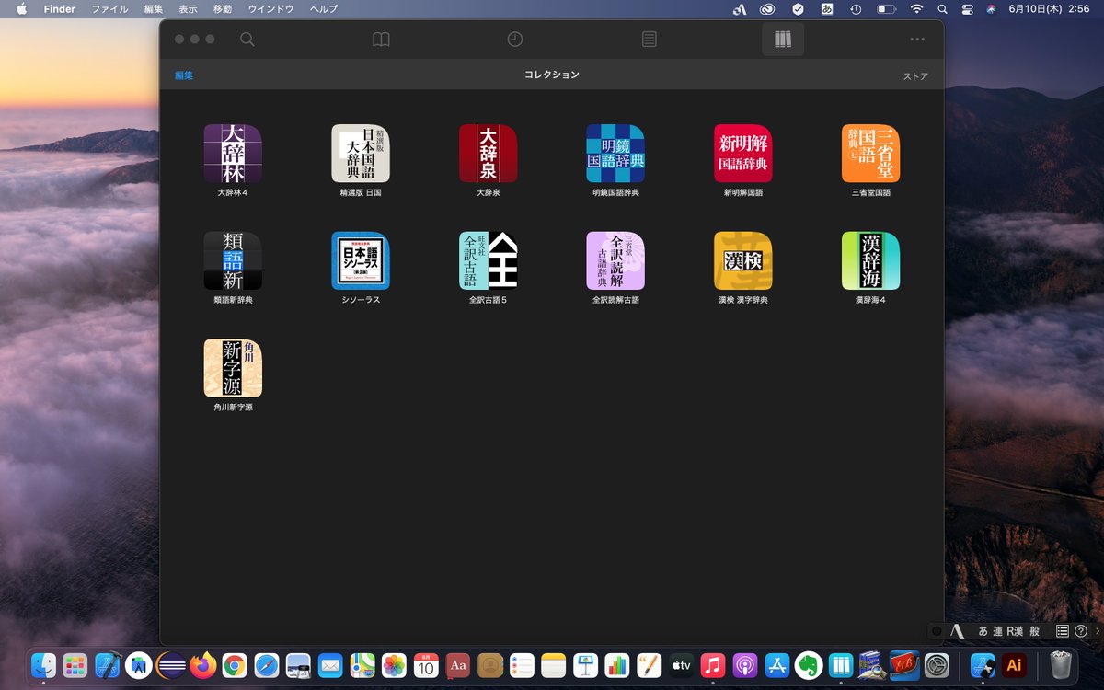Screen dimensions: 1104x690
Task: Open the 精選版 日国 dictionary
Action: point(361,154)
